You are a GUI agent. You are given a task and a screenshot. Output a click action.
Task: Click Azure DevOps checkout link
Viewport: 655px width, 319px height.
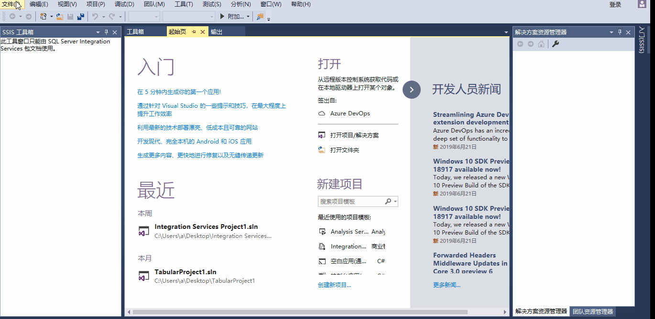350,113
